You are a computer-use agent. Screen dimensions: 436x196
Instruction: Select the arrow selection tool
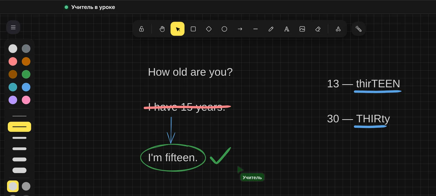(178, 29)
